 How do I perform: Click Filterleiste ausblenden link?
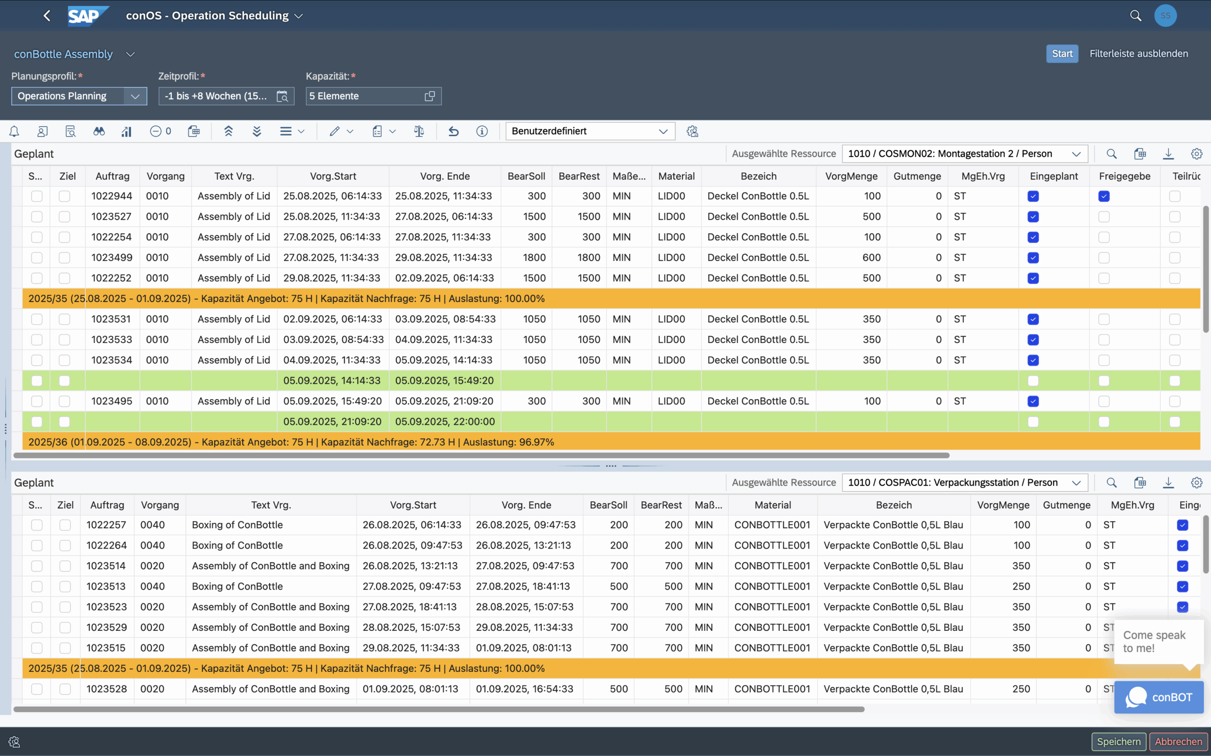(x=1139, y=53)
